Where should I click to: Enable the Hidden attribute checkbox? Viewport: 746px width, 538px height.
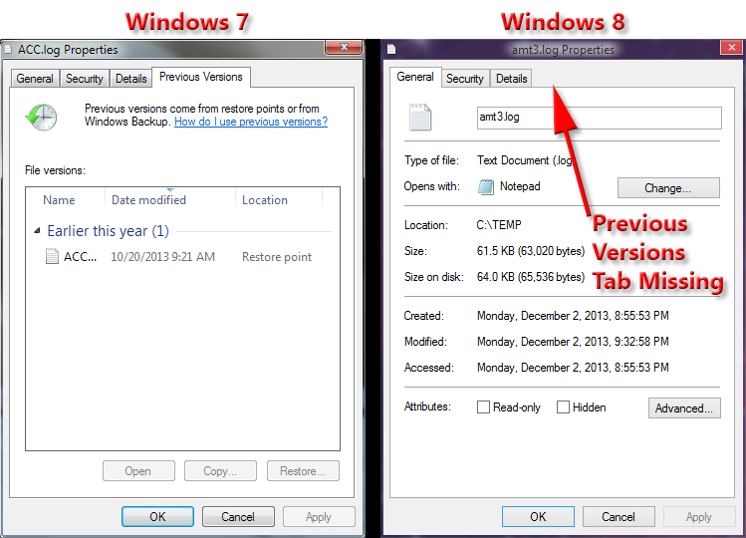pyautogui.click(x=563, y=407)
